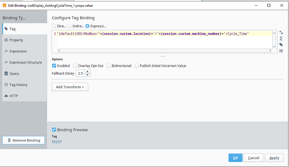Select the Tag History binding type
289x167 pixels.
18,84
